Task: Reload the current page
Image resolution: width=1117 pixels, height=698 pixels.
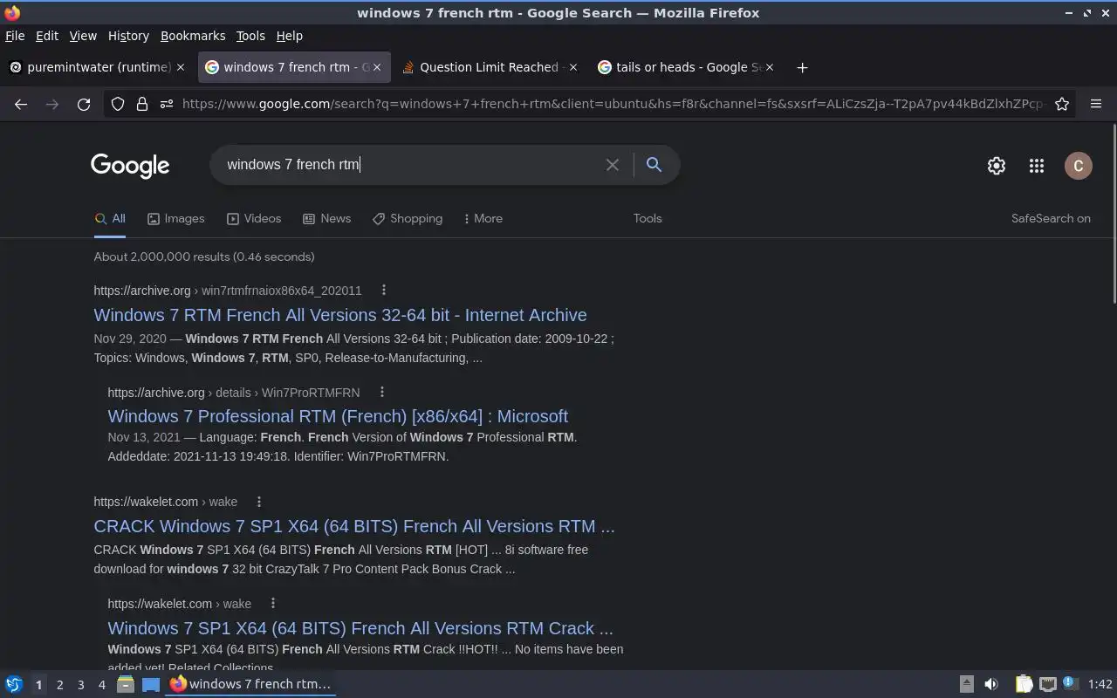Action: click(84, 104)
